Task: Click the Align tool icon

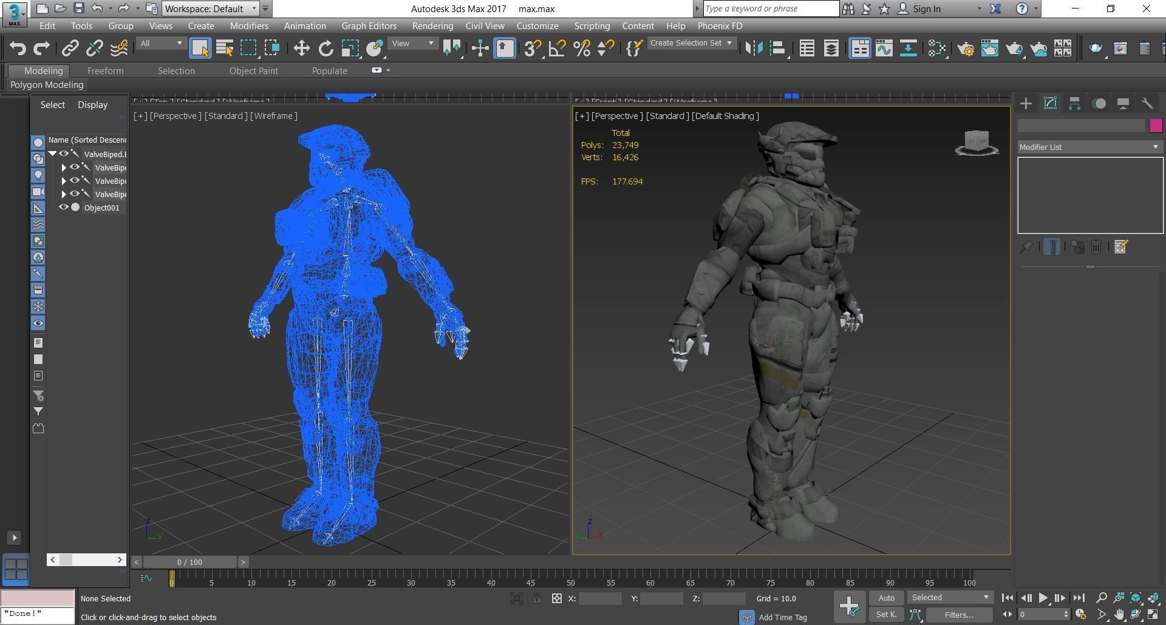Action: [778, 48]
